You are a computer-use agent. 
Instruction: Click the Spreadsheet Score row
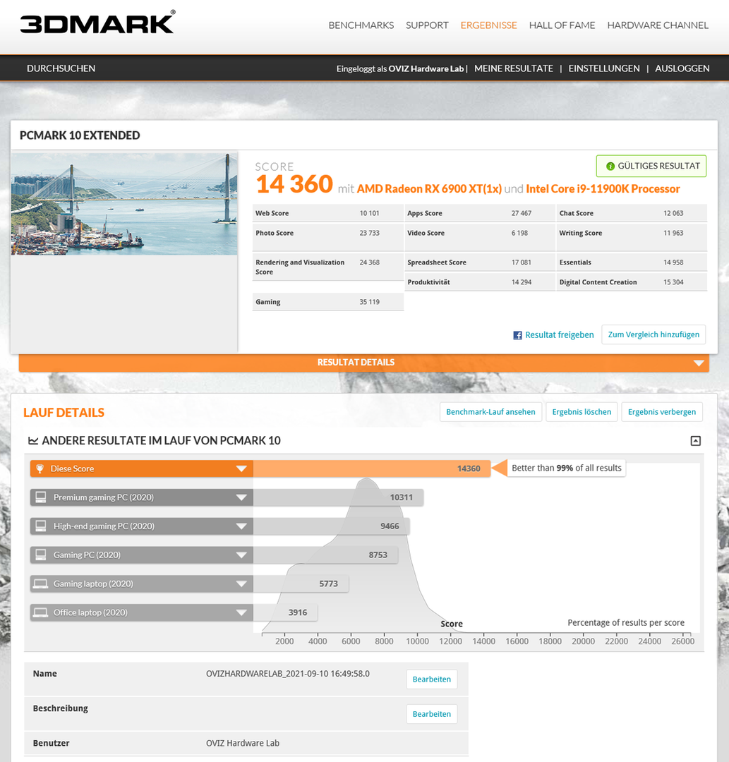pyautogui.click(x=480, y=262)
